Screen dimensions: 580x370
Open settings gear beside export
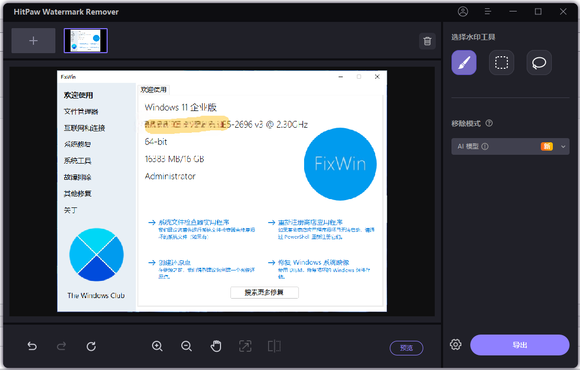coord(456,344)
